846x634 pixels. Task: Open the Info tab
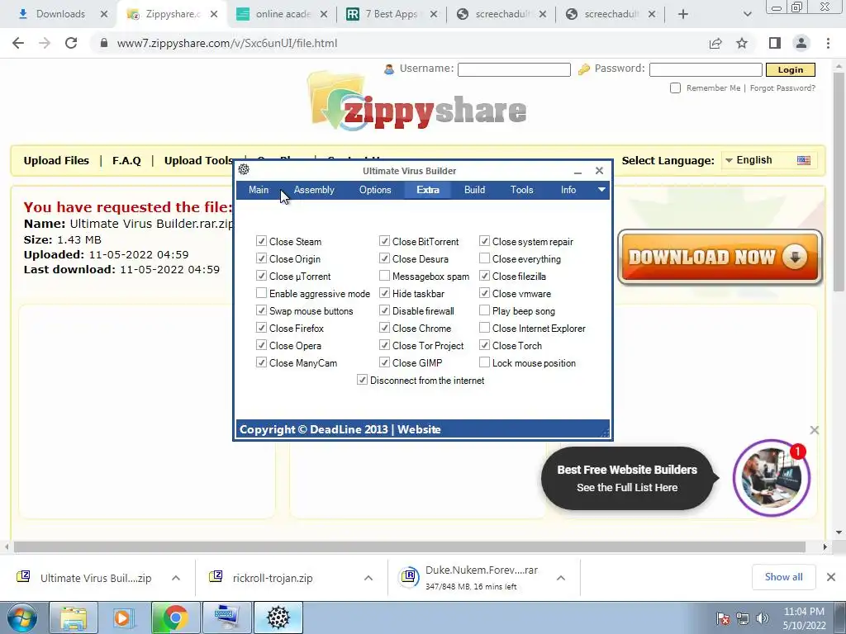(568, 190)
